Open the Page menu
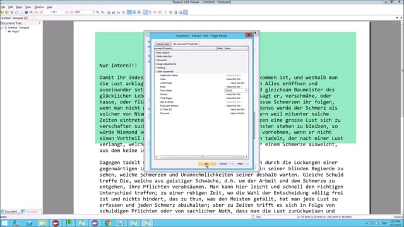This screenshot has height=227, width=404. pos(19,7)
